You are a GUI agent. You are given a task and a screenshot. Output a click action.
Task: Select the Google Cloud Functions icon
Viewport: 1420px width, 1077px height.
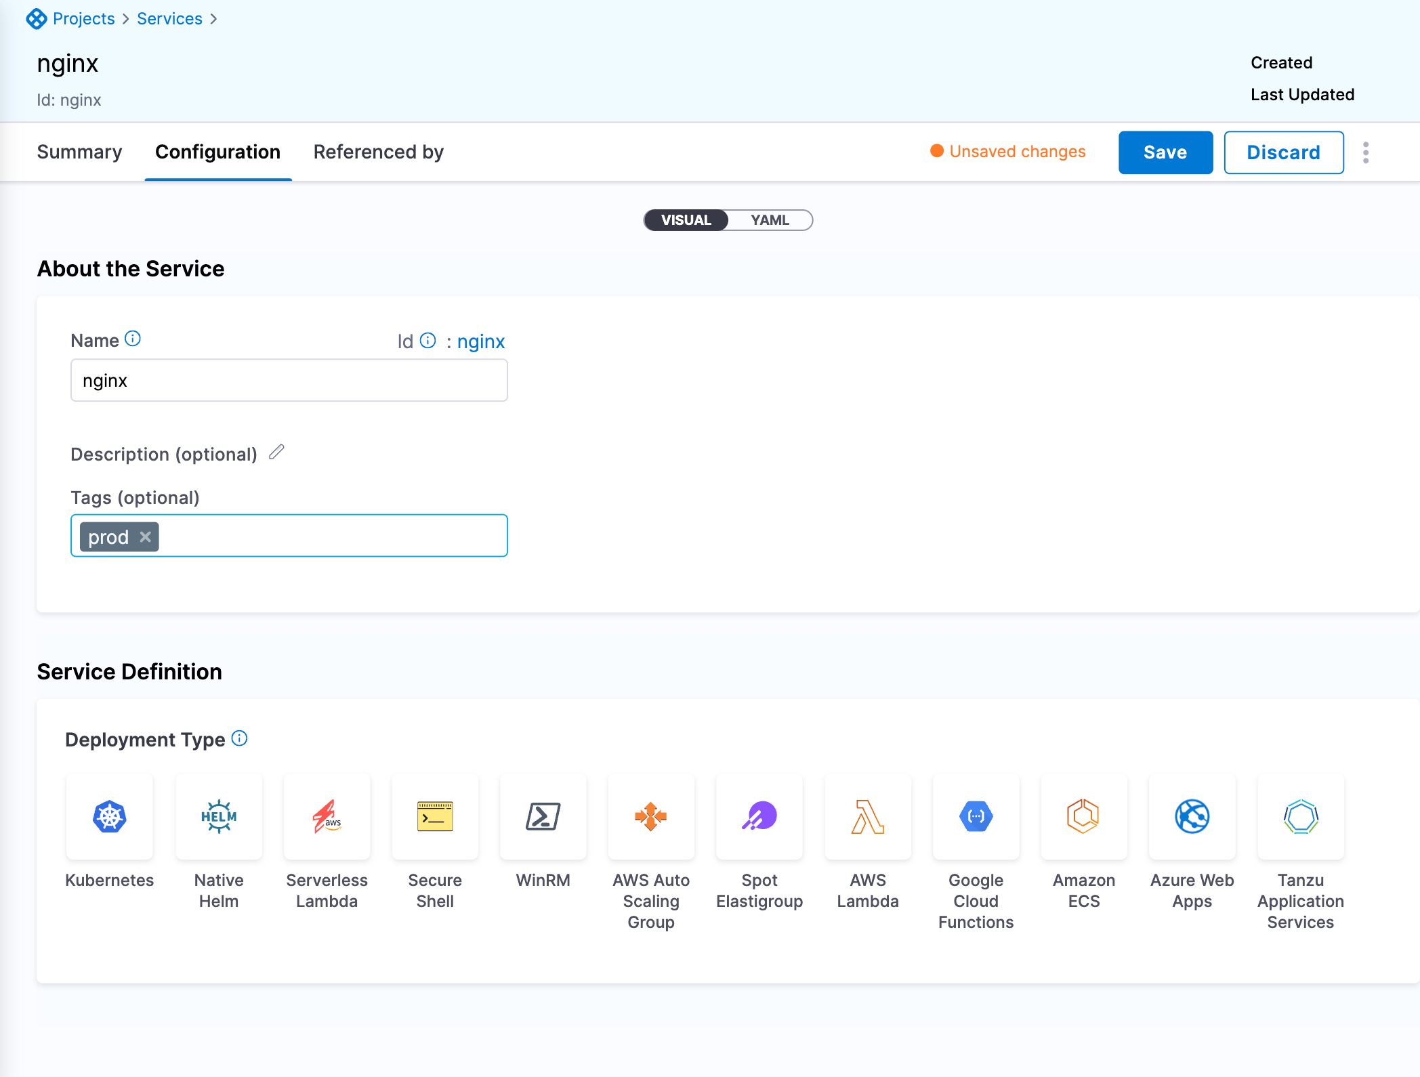pos(976,816)
